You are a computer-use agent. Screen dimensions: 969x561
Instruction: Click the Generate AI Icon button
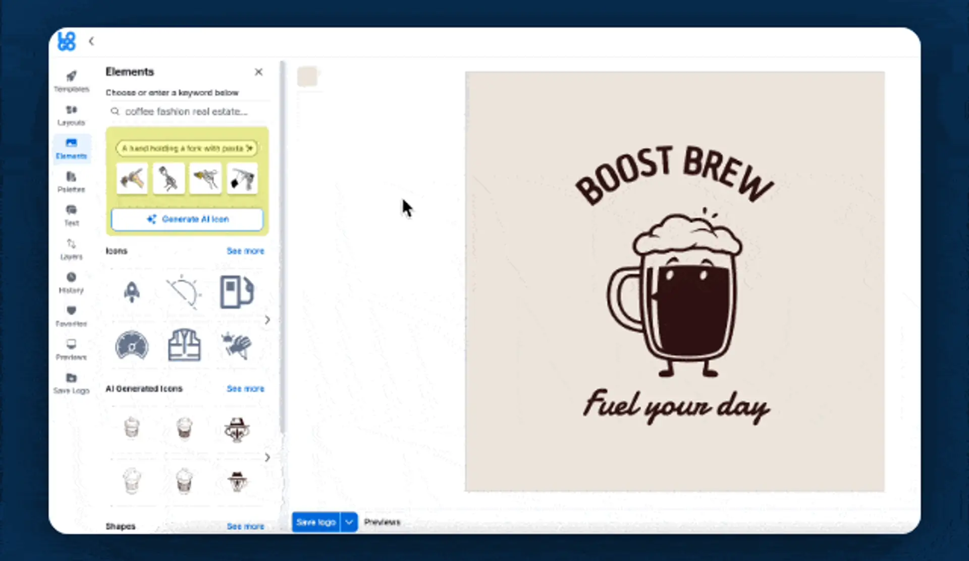coord(187,219)
